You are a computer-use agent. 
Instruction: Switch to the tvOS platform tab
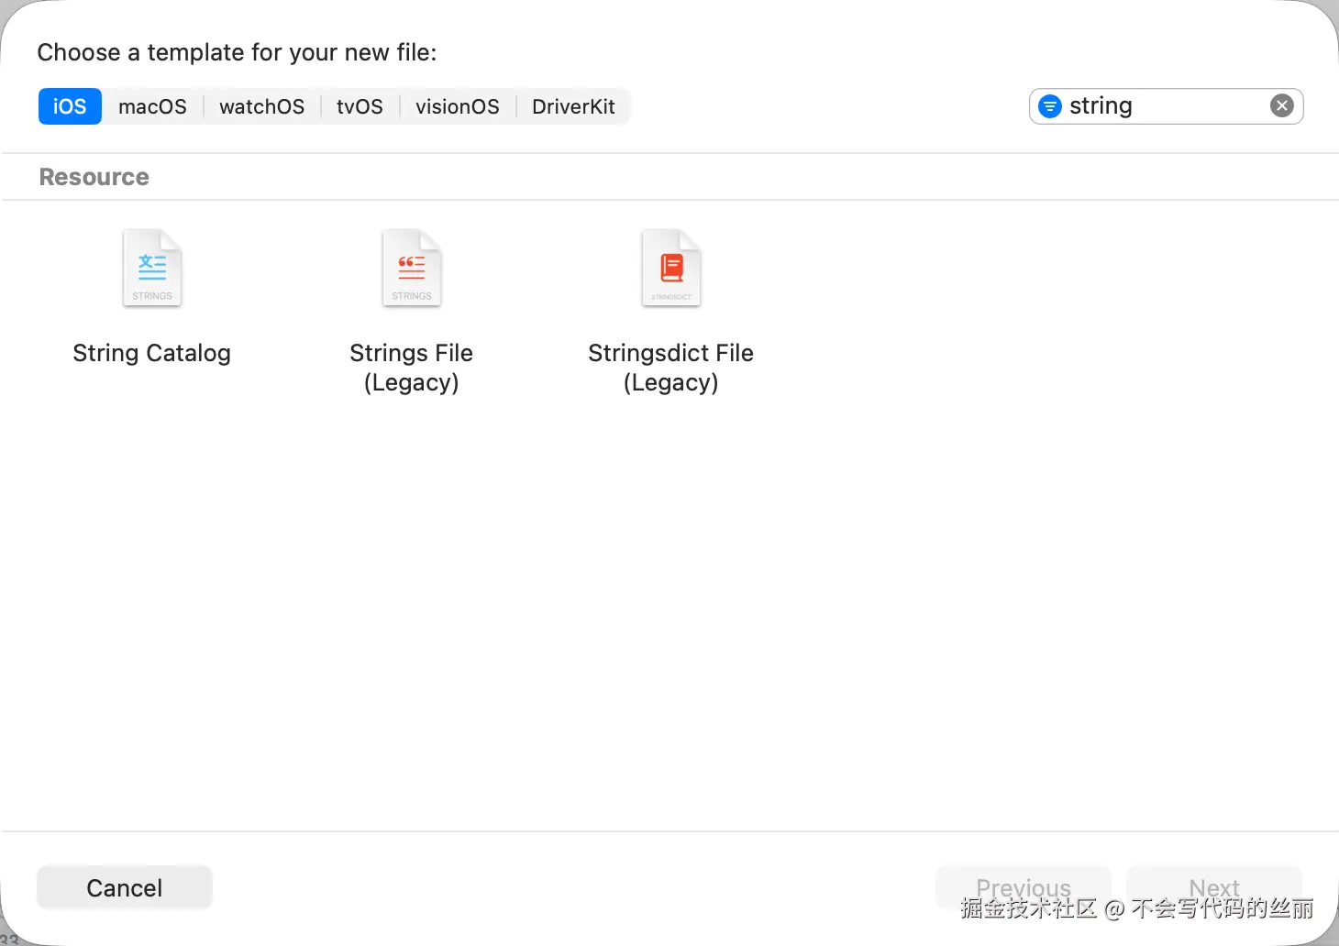pos(360,106)
